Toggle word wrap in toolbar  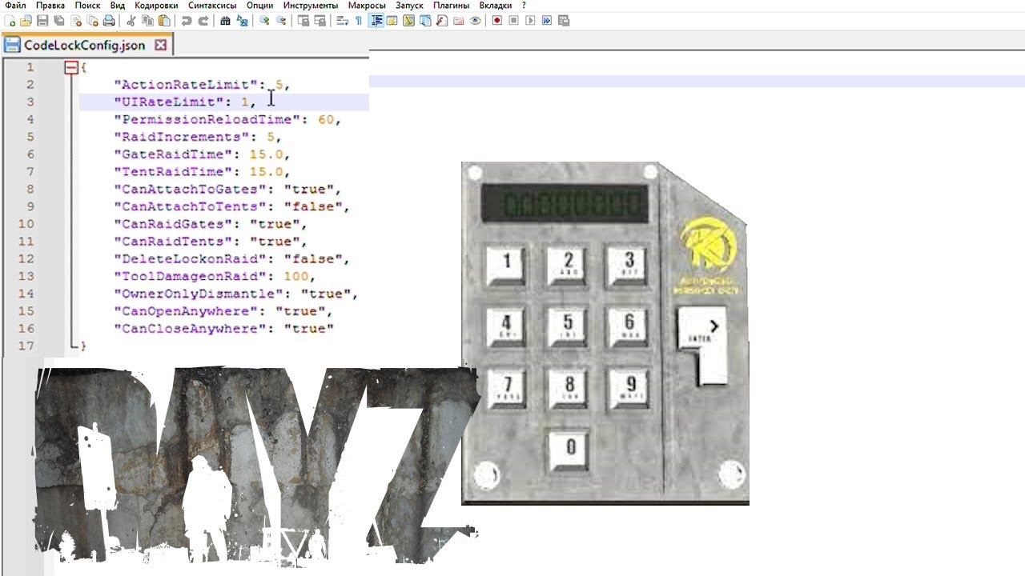tap(342, 21)
